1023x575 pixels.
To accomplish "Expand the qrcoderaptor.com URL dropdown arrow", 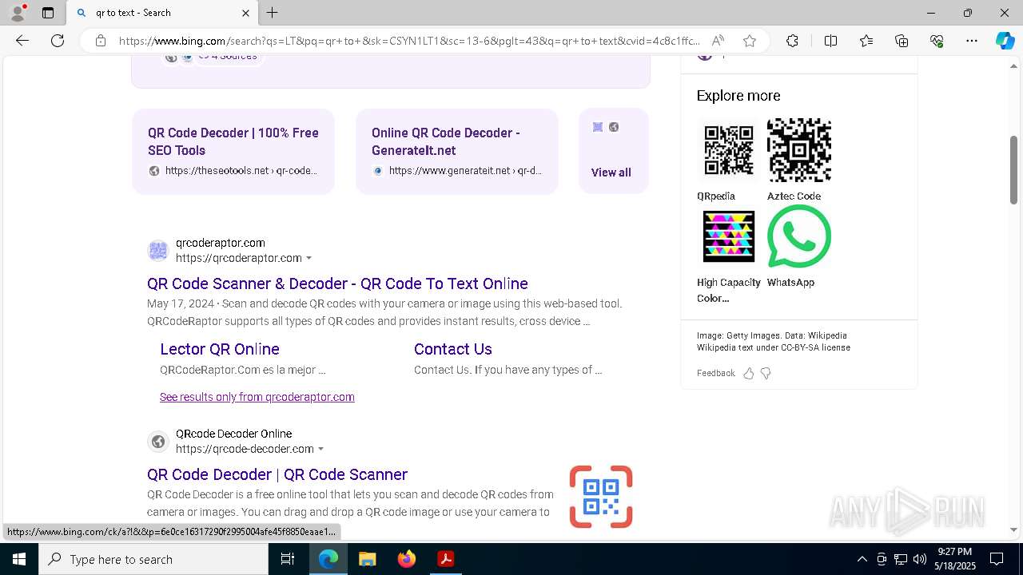I will click(x=309, y=259).
